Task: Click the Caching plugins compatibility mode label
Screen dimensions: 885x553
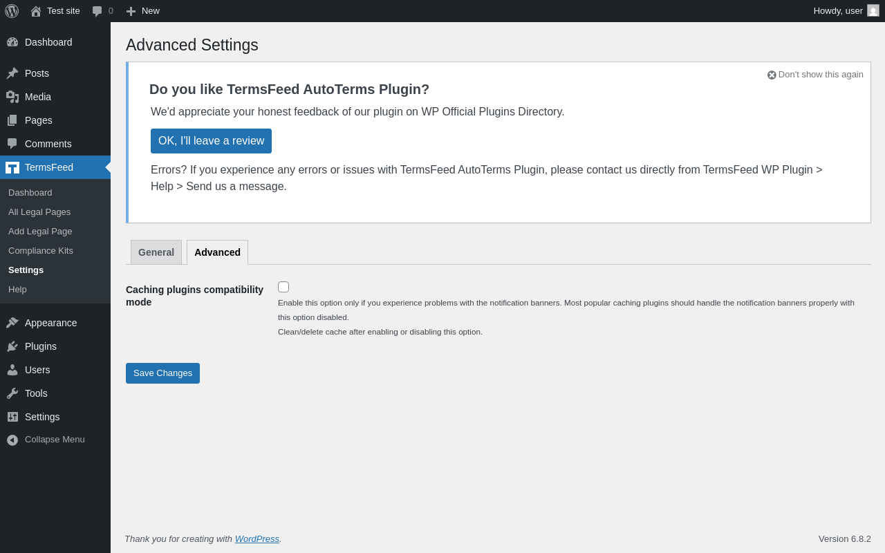Action: click(x=194, y=296)
